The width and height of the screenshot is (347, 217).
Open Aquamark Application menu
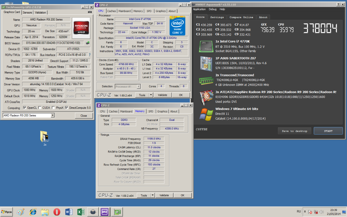pos(199,9)
